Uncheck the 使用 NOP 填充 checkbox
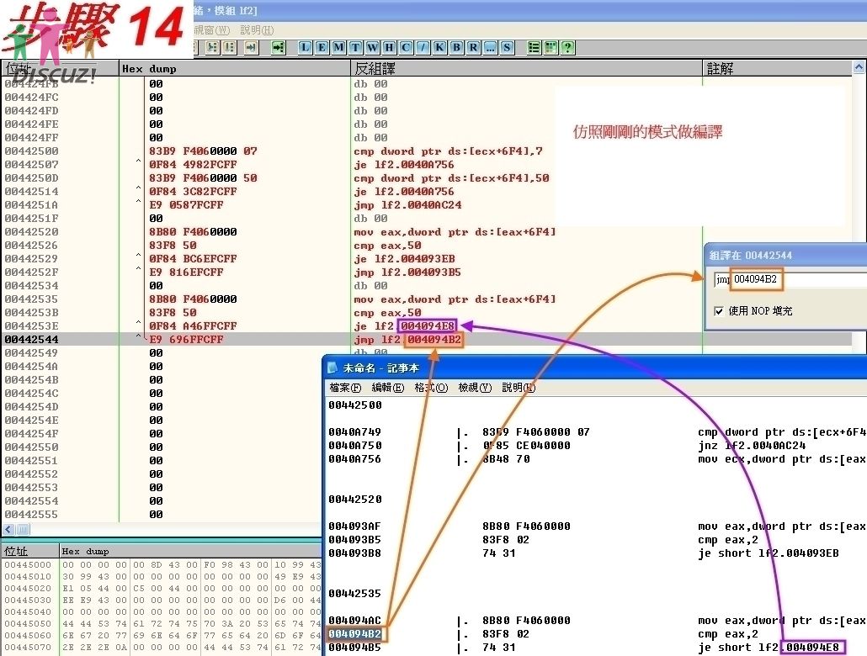Viewport: 867px width, 656px height. coord(718,311)
